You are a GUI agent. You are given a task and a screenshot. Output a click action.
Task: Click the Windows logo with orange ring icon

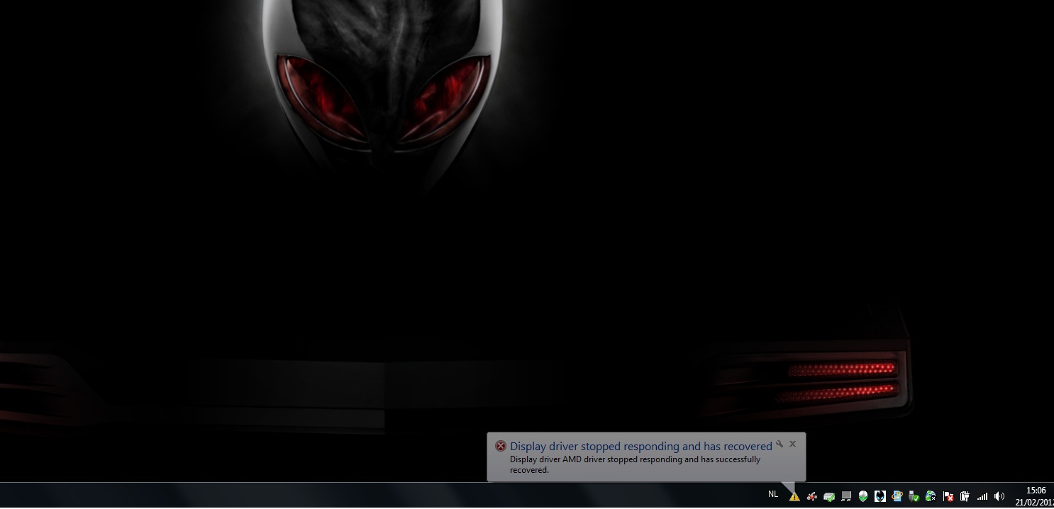point(897,496)
